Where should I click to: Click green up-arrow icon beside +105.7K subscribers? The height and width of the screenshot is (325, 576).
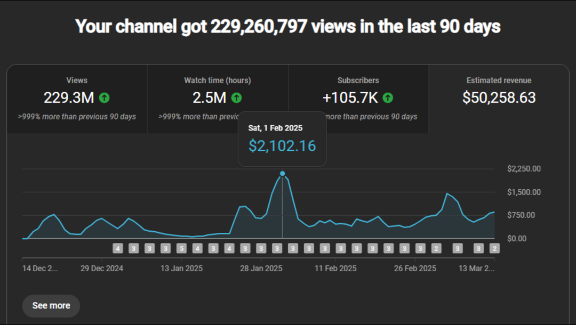click(388, 98)
